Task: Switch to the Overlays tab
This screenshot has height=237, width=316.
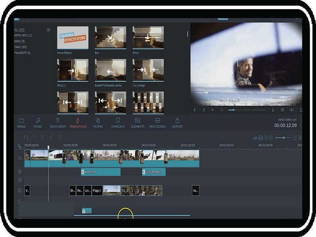Action: point(118,123)
